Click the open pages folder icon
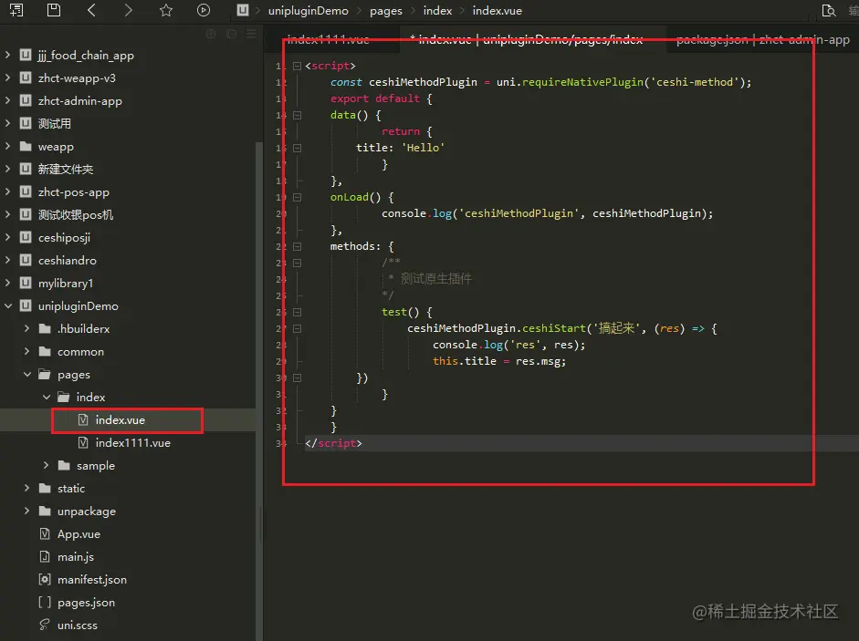859x641 pixels. click(x=45, y=375)
